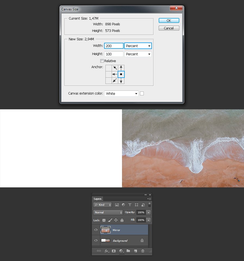This screenshot has width=244, height=261.
Task: Select the Layers panel tab
Action: coord(98,199)
